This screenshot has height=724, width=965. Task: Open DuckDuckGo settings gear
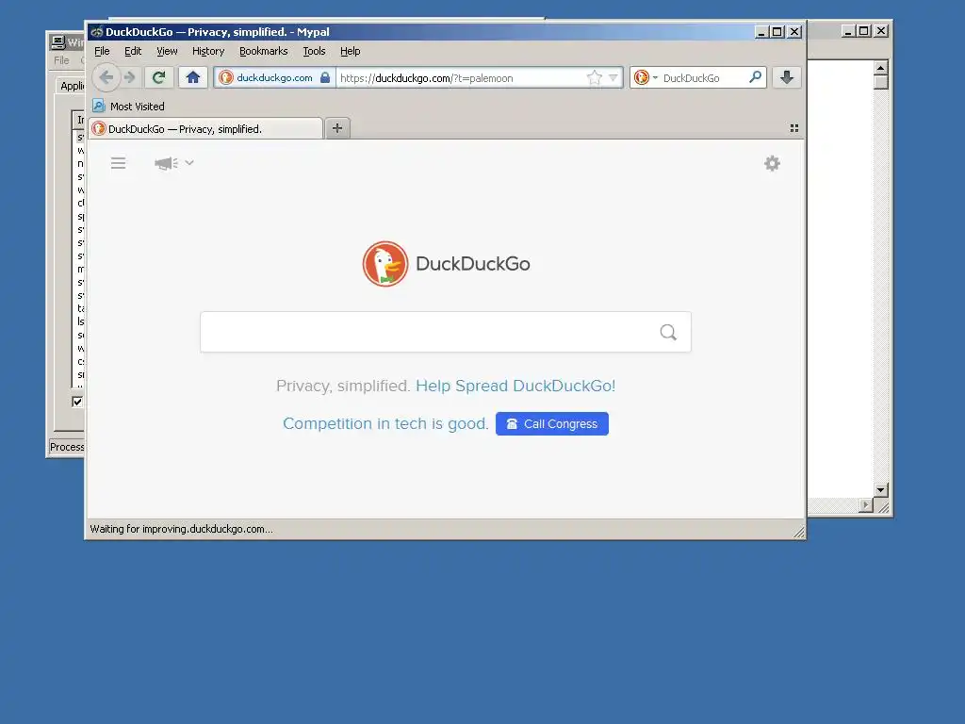click(x=772, y=163)
